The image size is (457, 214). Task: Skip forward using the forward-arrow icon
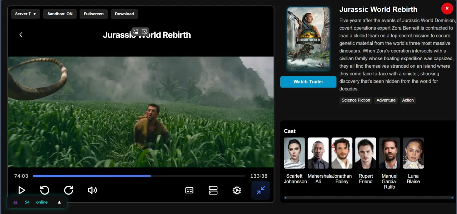[69, 190]
